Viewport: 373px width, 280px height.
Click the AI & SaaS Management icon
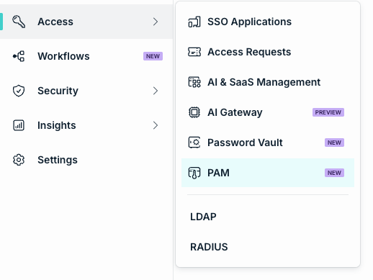point(194,82)
